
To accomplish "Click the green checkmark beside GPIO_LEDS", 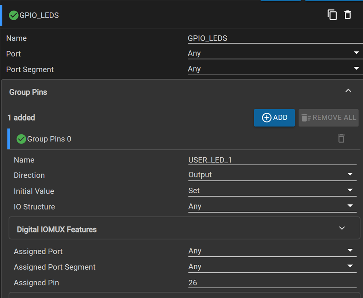I will [14, 15].
